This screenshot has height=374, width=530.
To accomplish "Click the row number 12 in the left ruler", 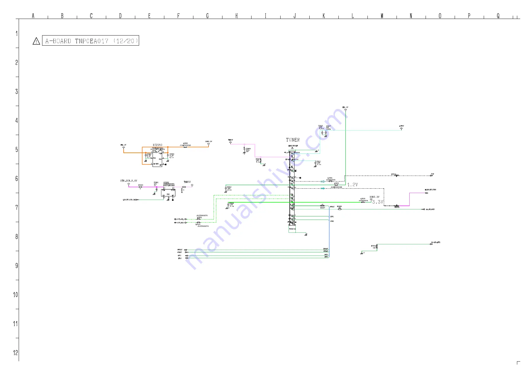I will click(x=15, y=353).
